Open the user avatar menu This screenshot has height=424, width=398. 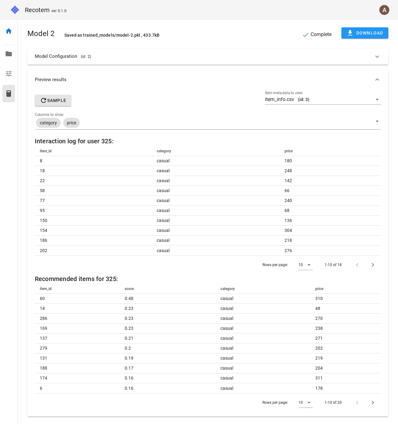[x=384, y=10]
